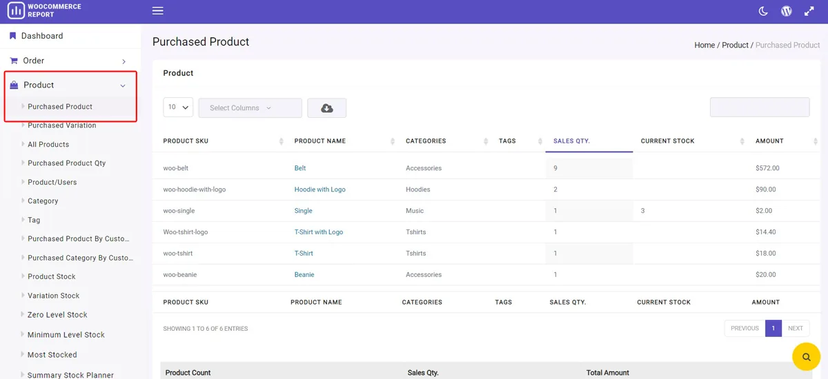Click the Beanie product link
Screen dimensions: 828x379
coord(304,275)
